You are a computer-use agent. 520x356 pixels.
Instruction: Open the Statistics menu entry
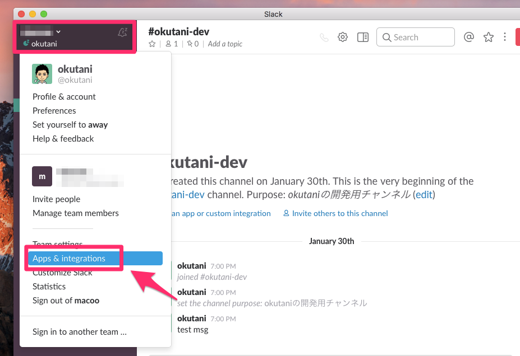(49, 287)
